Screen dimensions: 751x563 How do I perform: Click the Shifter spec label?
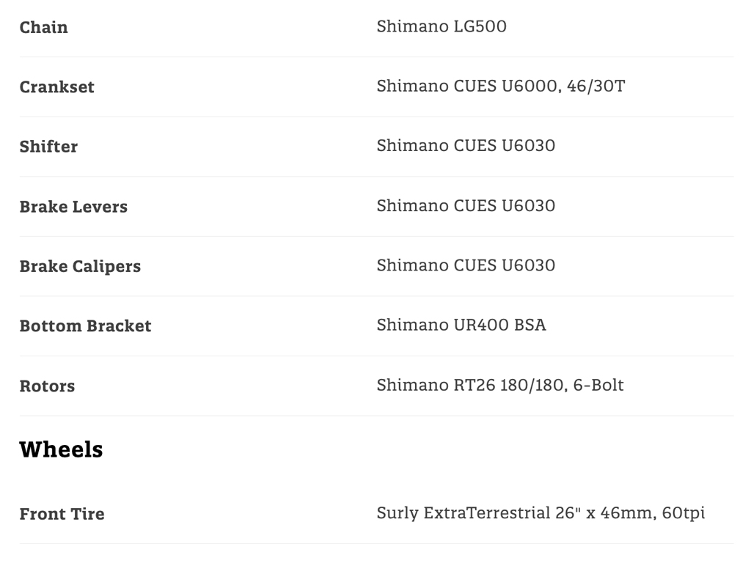coord(48,147)
